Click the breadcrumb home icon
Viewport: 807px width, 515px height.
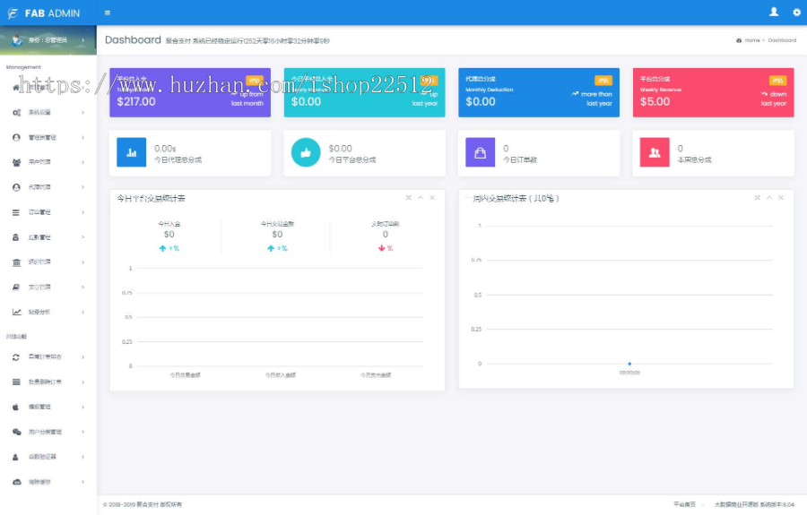739,40
